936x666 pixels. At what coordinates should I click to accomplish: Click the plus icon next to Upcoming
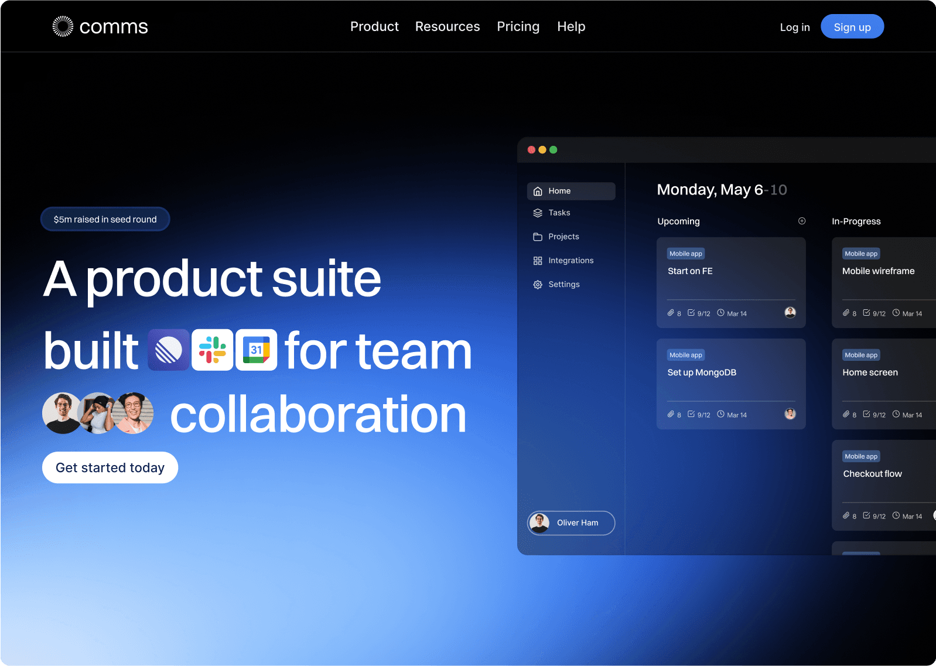tap(802, 221)
